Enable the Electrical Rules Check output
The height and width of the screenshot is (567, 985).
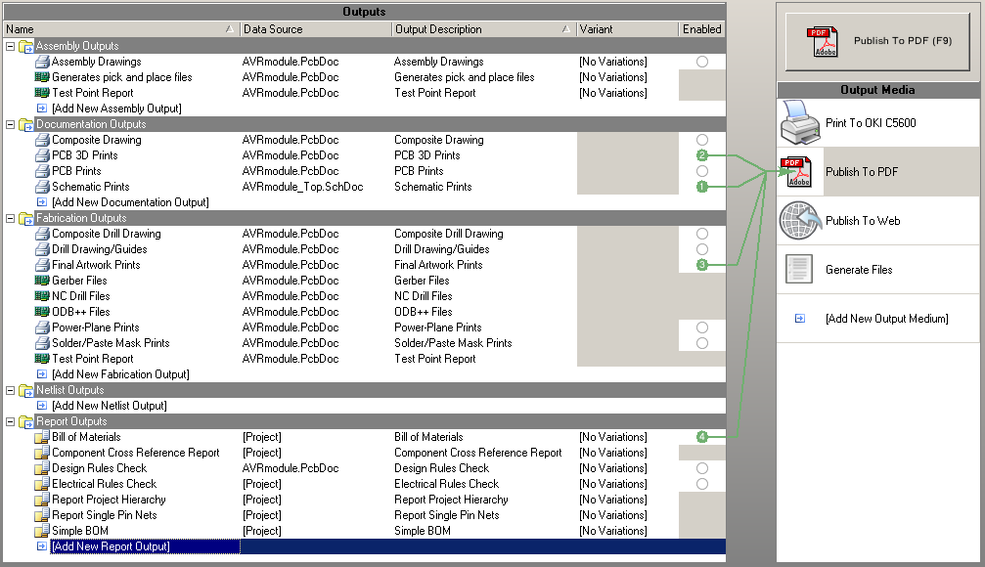[x=702, y=484]
